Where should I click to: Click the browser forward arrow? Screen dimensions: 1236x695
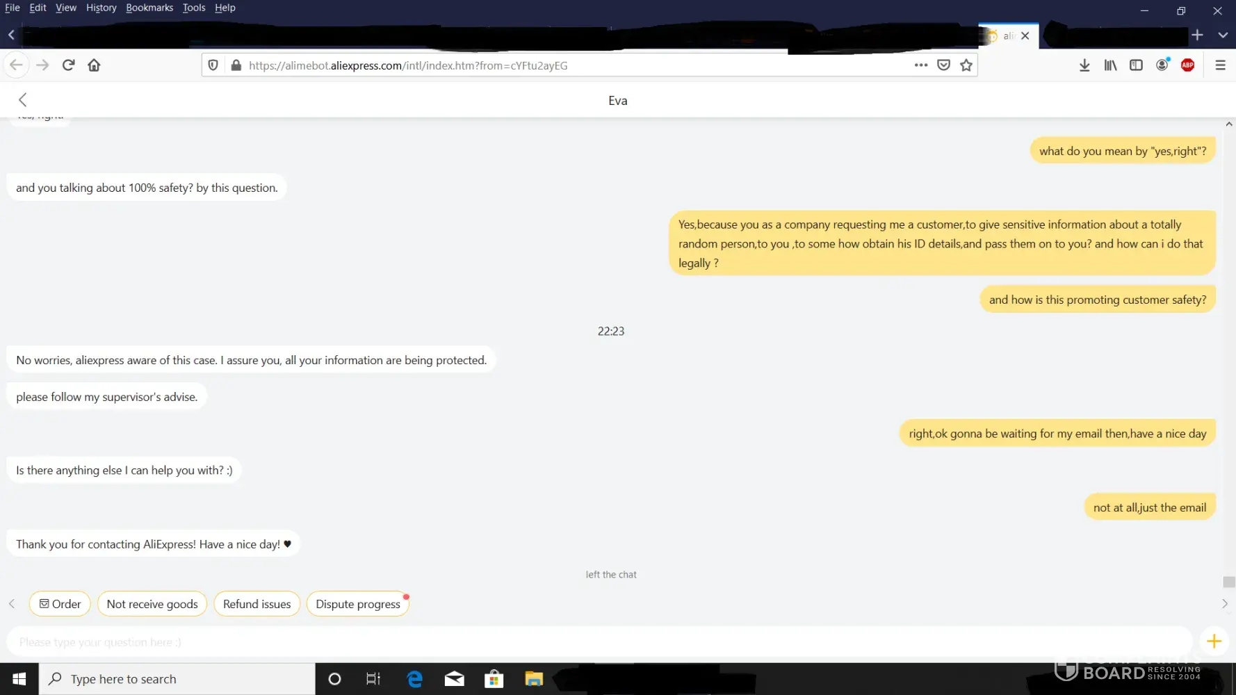(42, 65)
